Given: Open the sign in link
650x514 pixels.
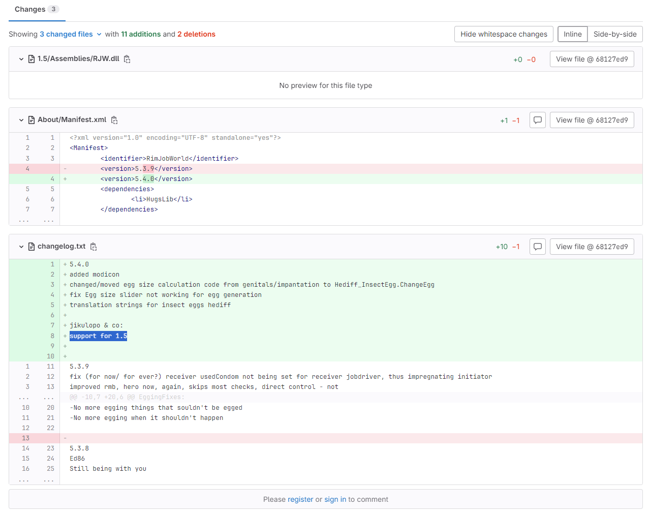Looking at the screenshot, I should pyautogui.click(x=335, y=499).
